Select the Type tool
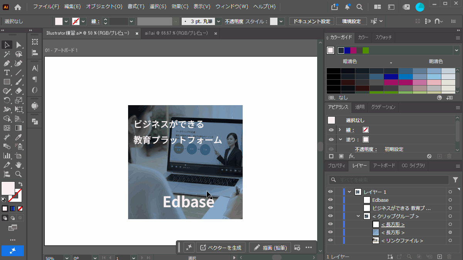This screenshot has width=463, height=260. pyautogui.click(x=7, y=73)
